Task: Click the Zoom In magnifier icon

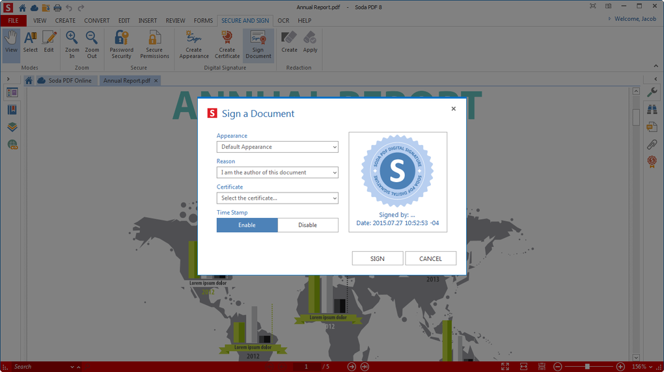Action: (72, 39)
